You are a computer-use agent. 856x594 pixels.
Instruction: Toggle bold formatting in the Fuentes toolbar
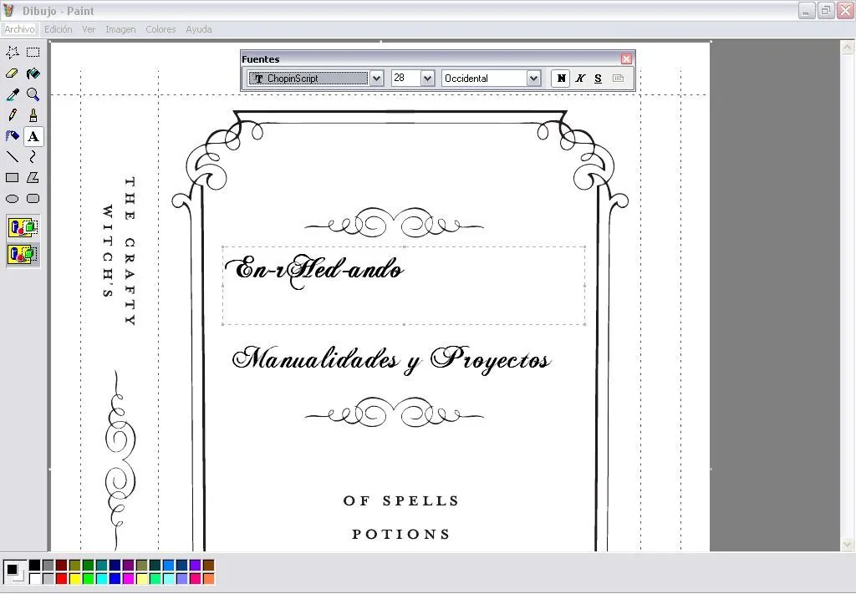point(560,78)
